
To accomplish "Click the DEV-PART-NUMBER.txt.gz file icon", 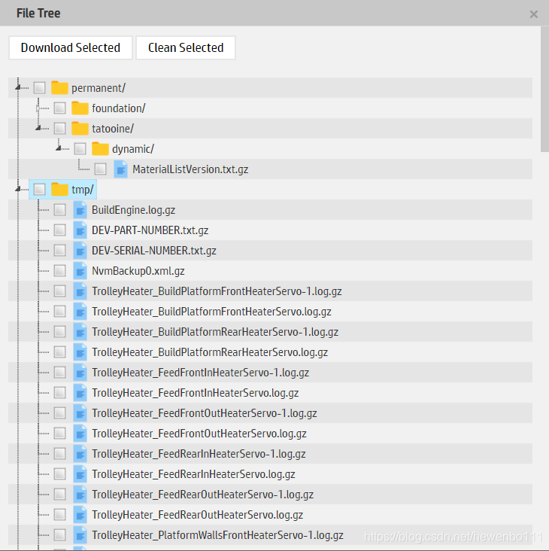I will click(x=80, y=230).
